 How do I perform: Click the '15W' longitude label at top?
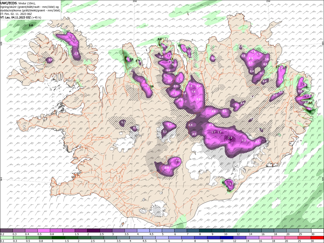[x=268, y=1]
